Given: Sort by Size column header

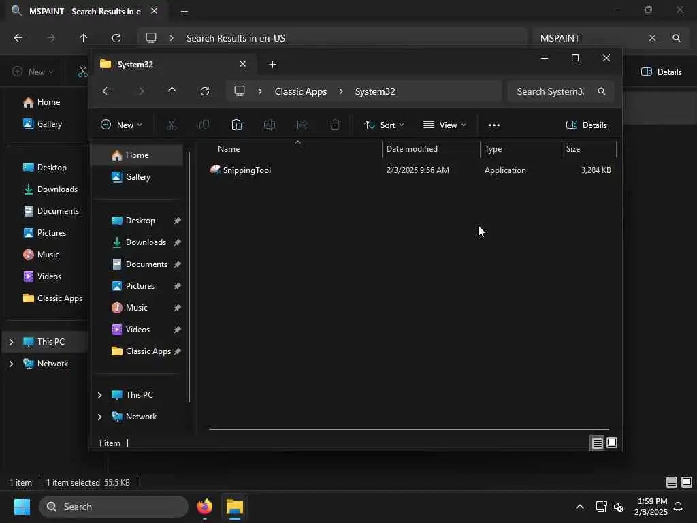Looking at the screenshot, I should (x=589, y=149).
